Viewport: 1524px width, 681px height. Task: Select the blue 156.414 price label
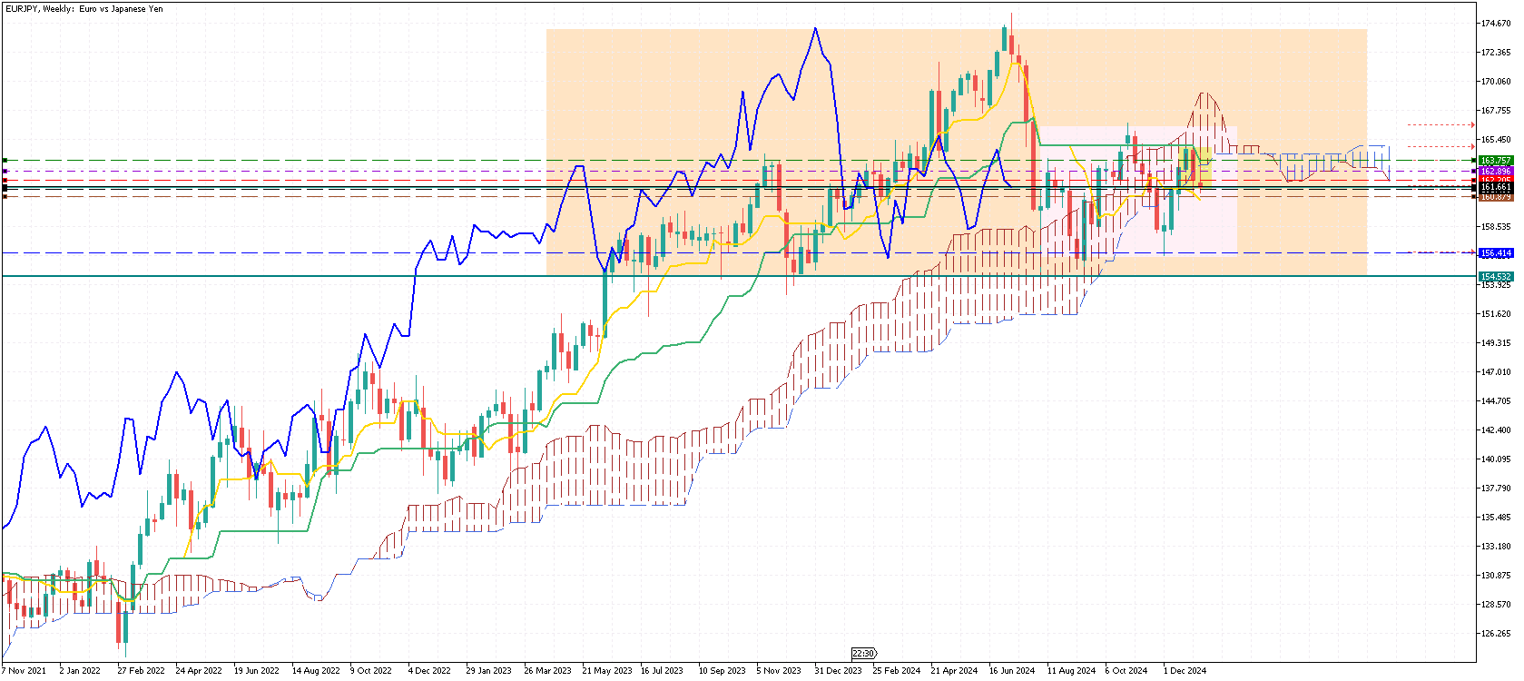(1496, 253)
